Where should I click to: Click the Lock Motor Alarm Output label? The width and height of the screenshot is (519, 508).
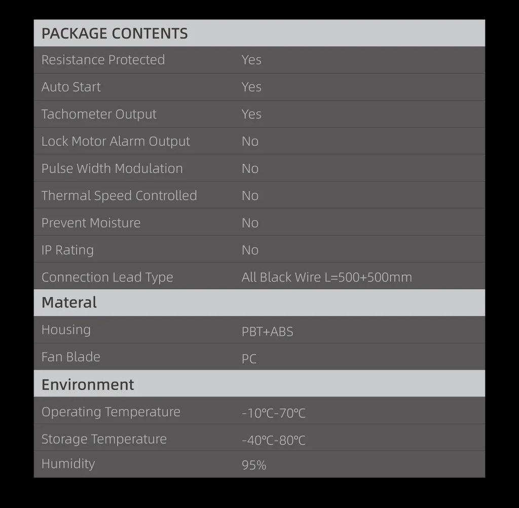point(116,141)
